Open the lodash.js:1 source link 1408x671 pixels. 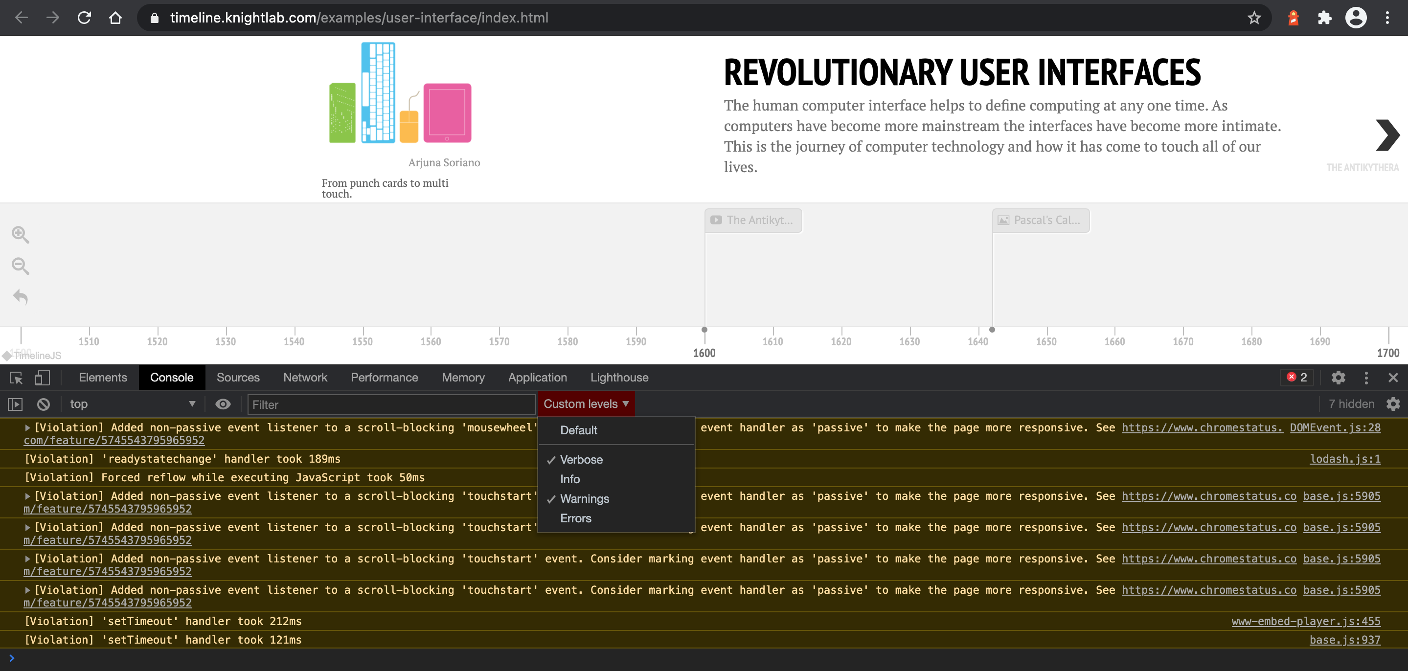tap(1344, 459)
